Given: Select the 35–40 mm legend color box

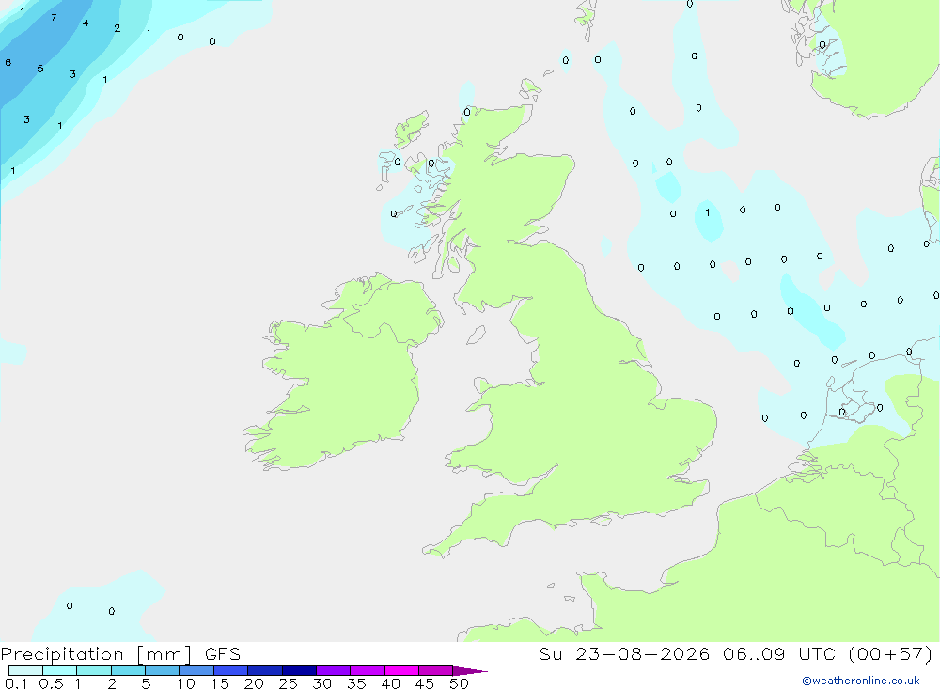Looking at the screenshot, I should coord(367,670).
